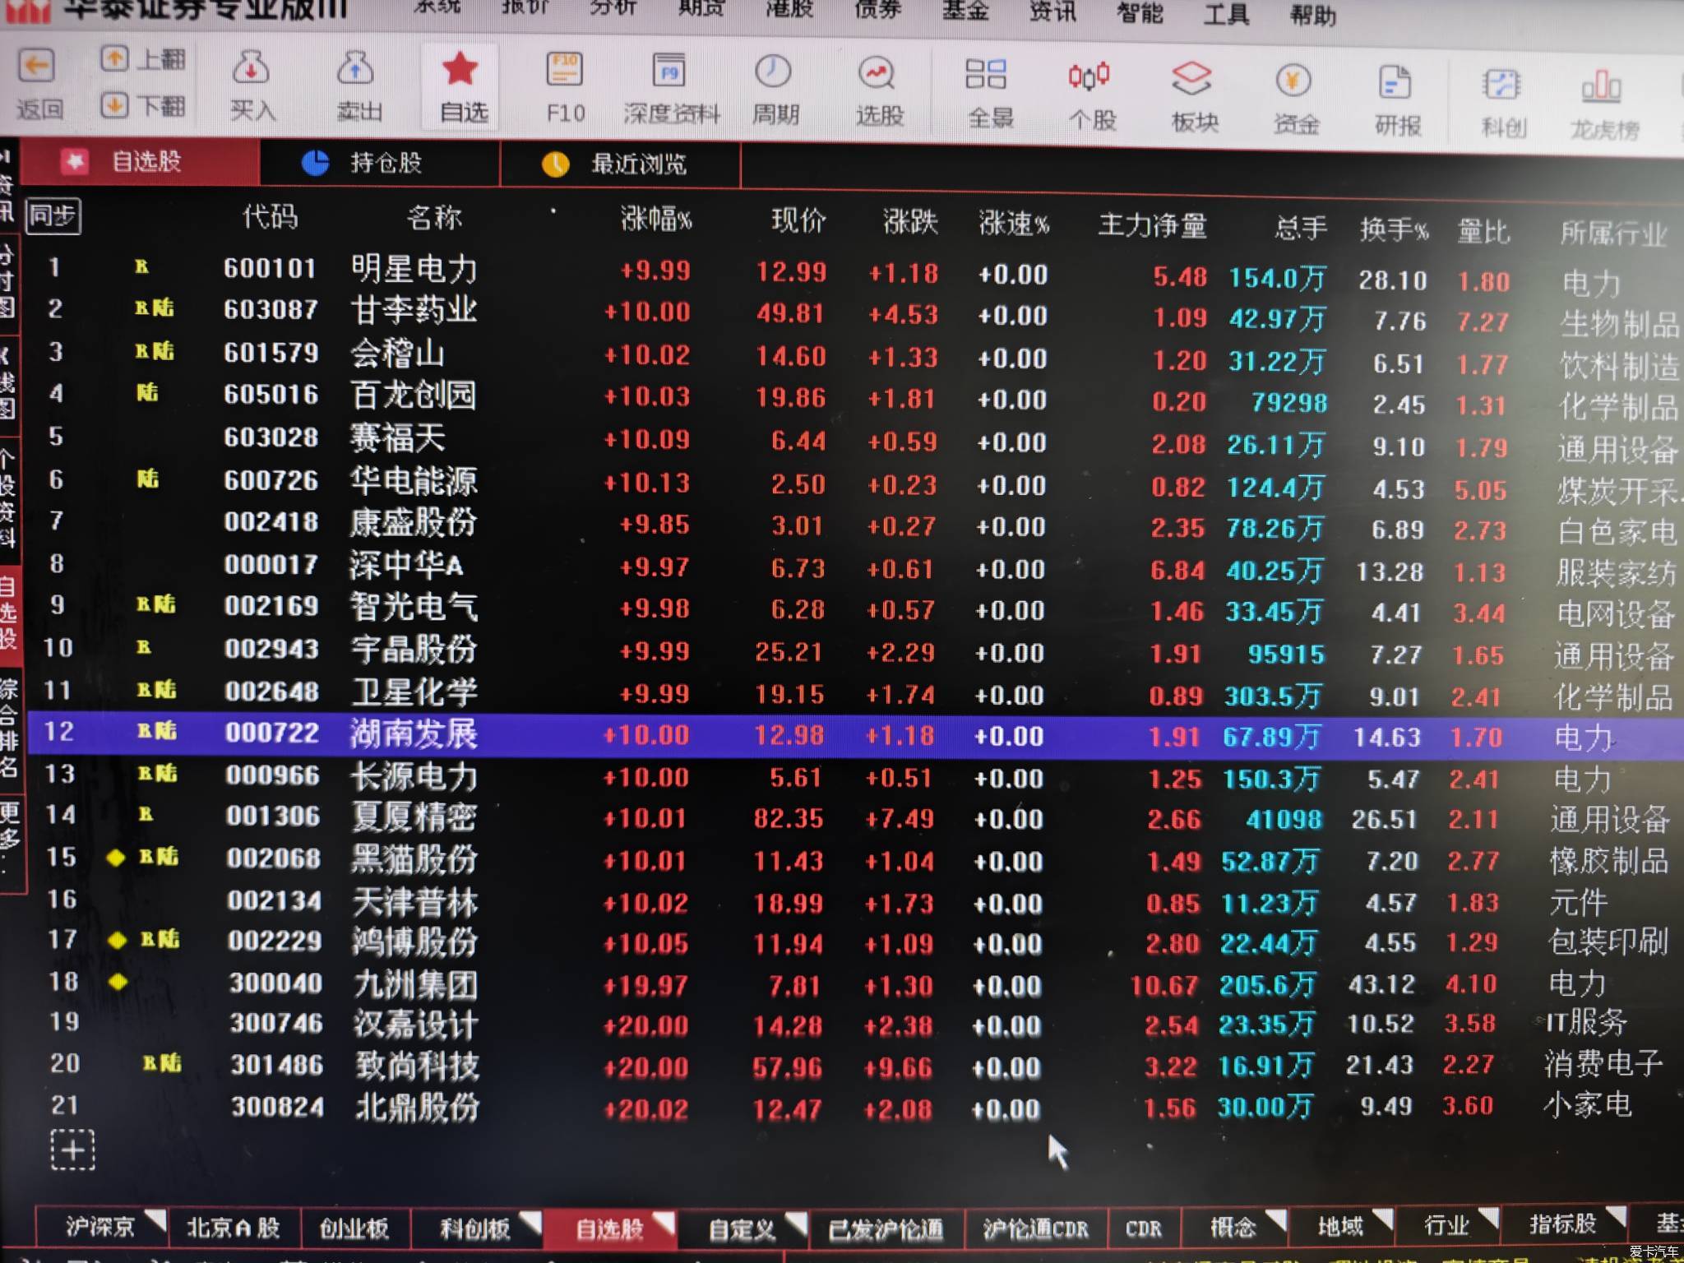Click the 上翻 page-up icon
The width and height of the screenshot is (1684, 1263).
pyautogui.click(x=114, y=58)
